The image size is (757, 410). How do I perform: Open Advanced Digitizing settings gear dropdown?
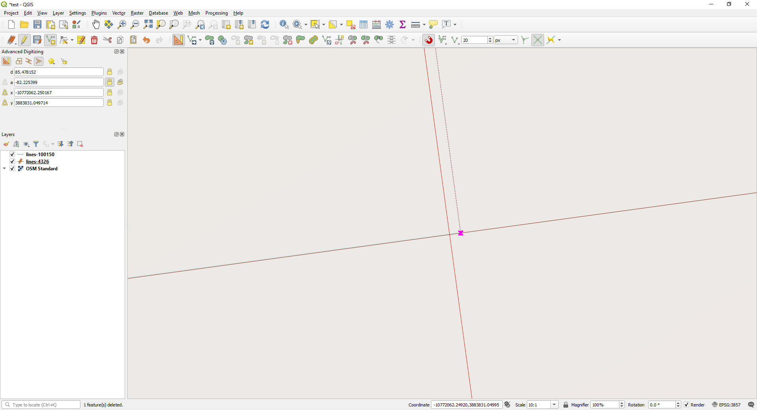pos(51,61)
